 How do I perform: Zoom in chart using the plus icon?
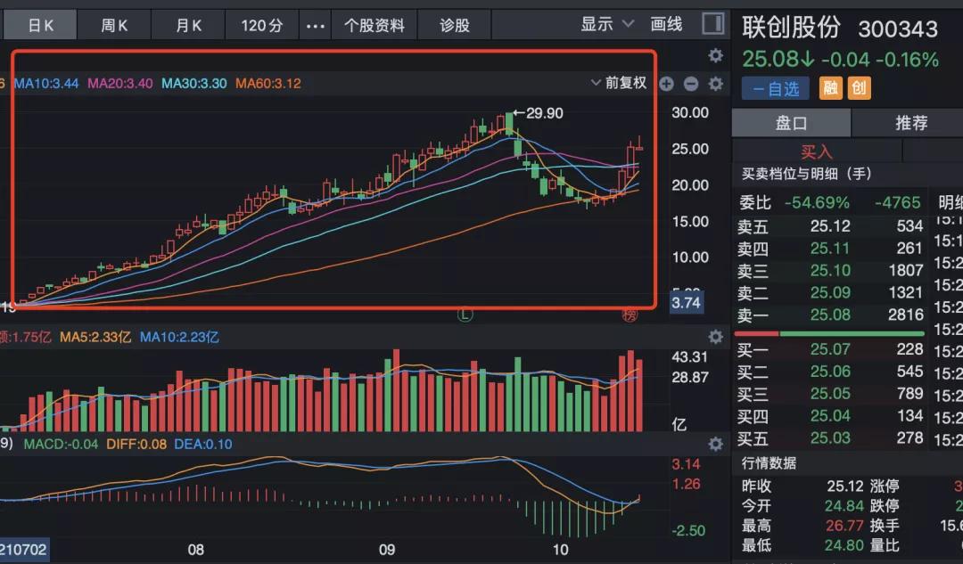[665, 85]
